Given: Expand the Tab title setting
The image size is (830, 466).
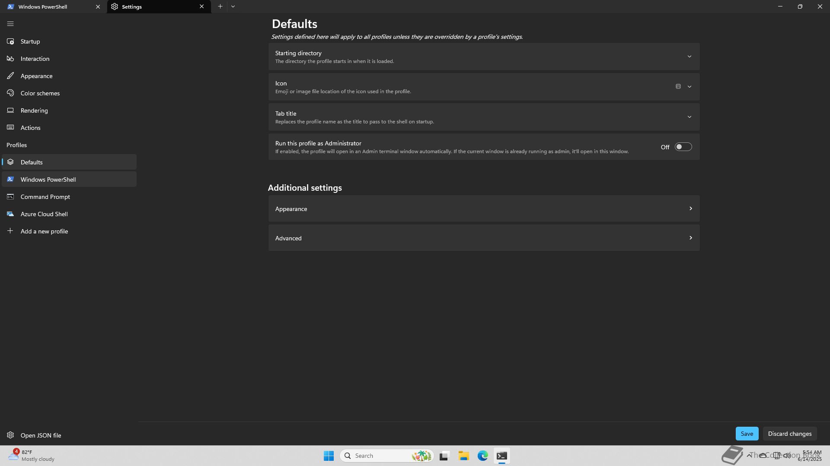Looking at the screenshot, I should (689, 117).
